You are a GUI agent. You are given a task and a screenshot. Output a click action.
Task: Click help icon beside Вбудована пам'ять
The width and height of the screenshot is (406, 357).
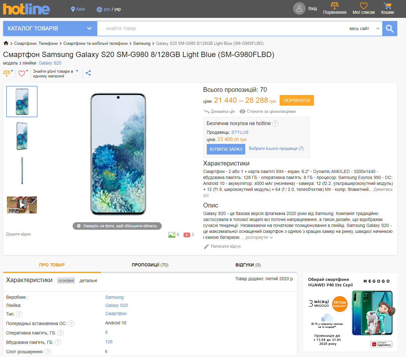[x=58, y=342]
